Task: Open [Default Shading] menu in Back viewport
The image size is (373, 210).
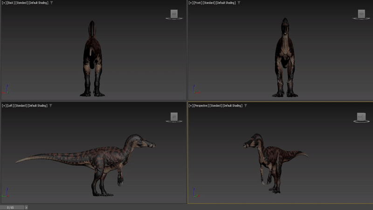Action: [39, 3]
